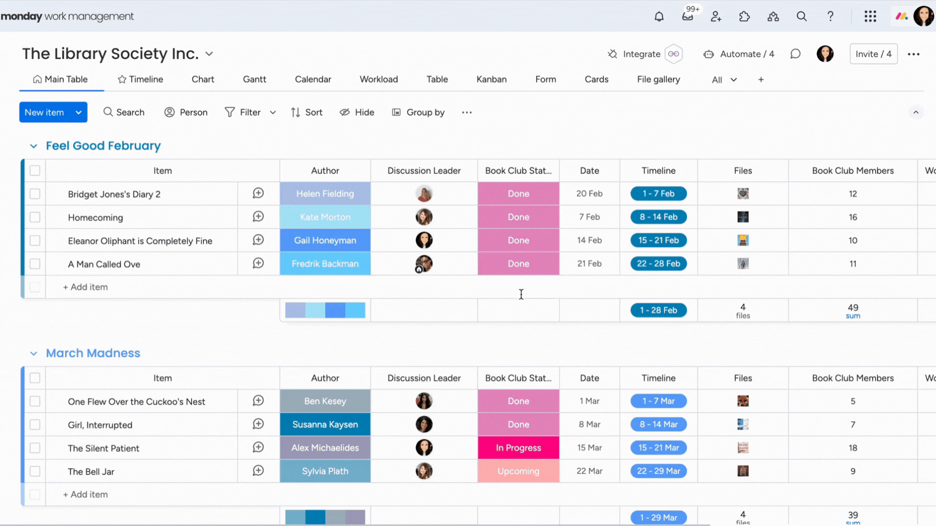The height and width of the screenshot is (526, 936).
Task: Click the invite members icon in header
Action: tap(716, 17)
